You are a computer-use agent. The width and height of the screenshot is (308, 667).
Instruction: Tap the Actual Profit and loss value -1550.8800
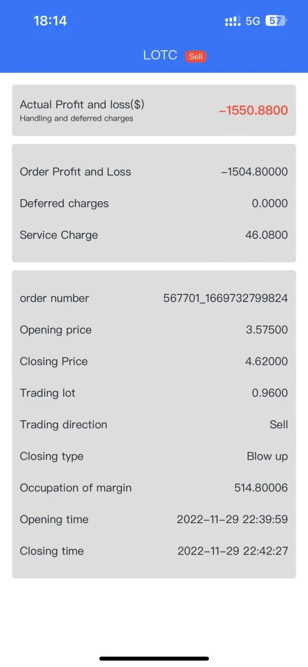tap(253, 110)
